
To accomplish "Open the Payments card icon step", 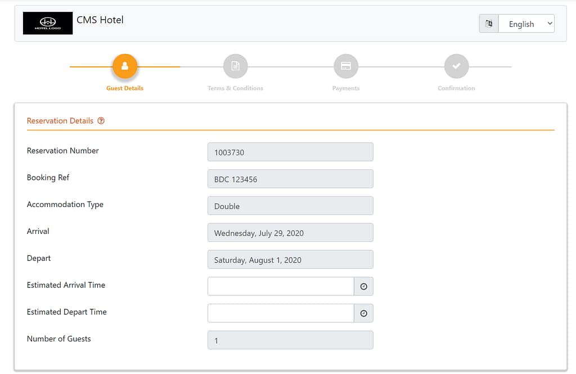I will (345, 66).
